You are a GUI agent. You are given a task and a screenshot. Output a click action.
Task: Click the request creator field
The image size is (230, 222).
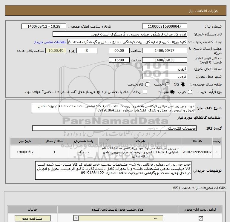(x=127, y=42)
